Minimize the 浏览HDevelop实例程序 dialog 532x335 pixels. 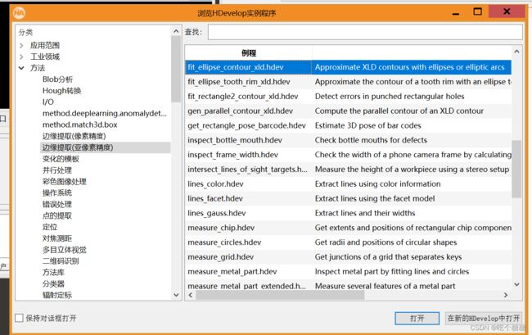[x=456, y=12]
